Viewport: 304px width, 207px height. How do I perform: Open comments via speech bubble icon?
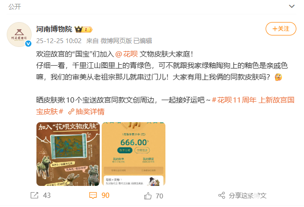[93, 195]
